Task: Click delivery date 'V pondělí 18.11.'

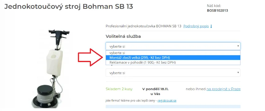Action: coord(155,89)
